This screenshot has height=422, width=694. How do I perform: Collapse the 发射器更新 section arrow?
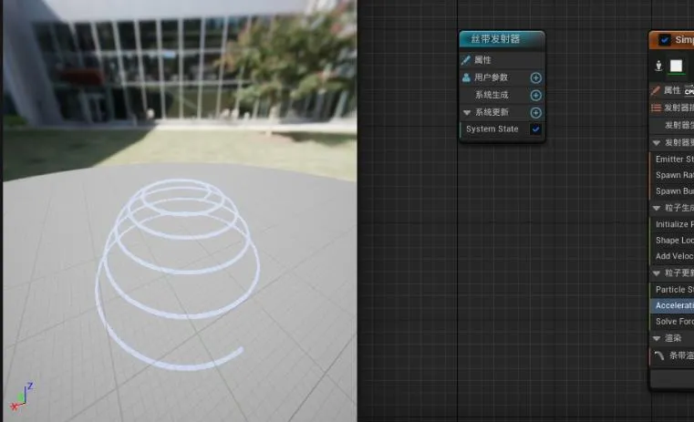click(x=657, y=143)
